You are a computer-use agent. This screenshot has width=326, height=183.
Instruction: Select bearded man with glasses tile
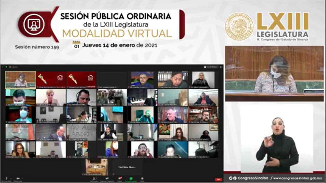click(x=203, y=115)
